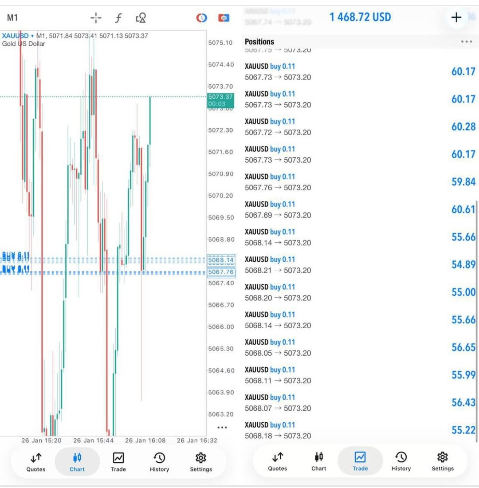Open the position with profit 55.00
Image resolution: width=479 pixels, height=488 pixels.
pyautogui.click(x=360, y=292)
